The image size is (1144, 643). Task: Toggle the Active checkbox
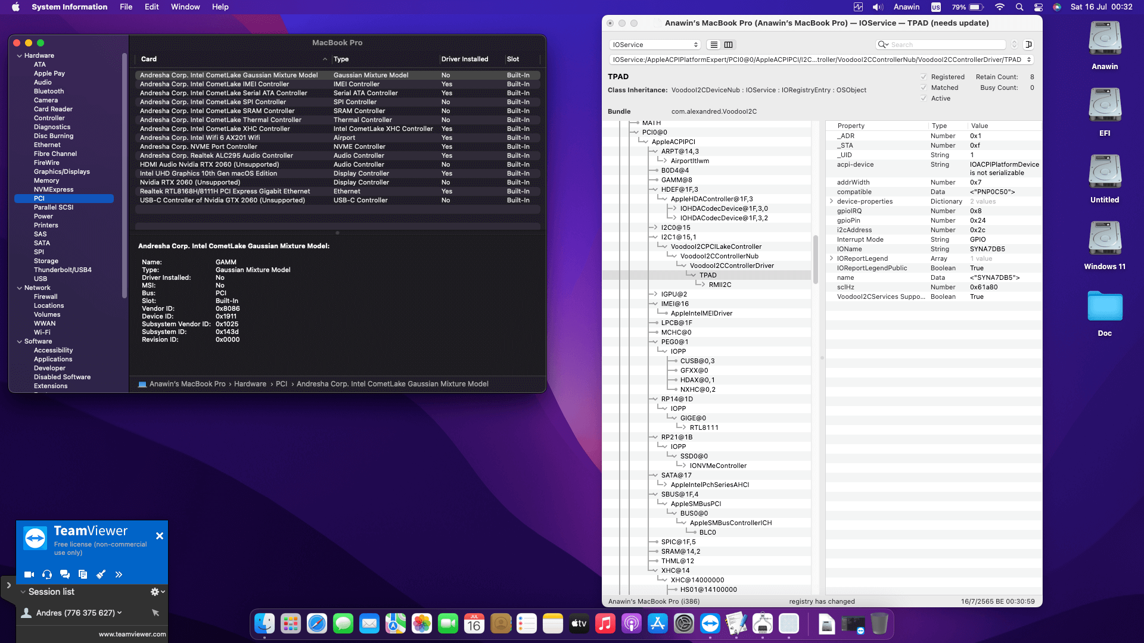pos(924,98)
